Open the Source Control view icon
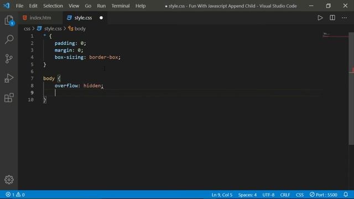This screenshot has width=354, height=199. pos(9,59)
